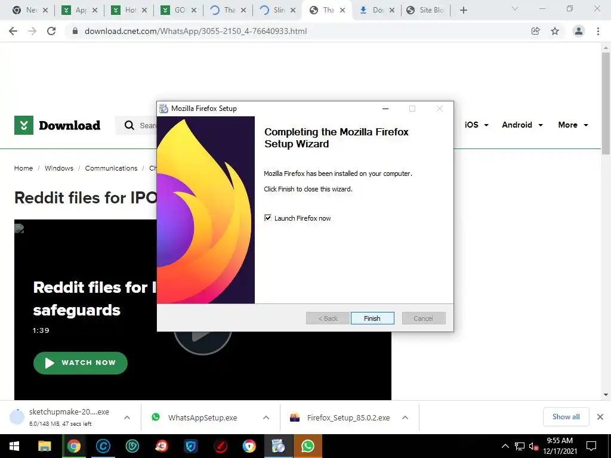
Task: Click the search magnifier icon
Action: 129,125
